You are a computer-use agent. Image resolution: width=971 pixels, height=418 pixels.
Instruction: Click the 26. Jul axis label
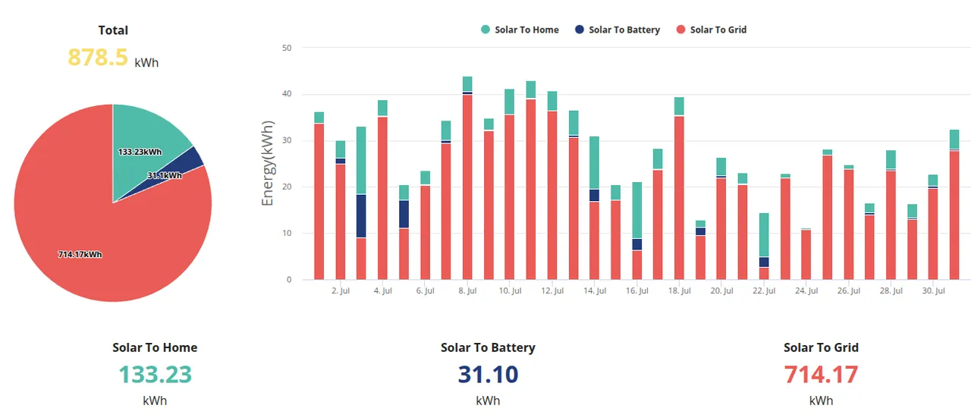849,291
